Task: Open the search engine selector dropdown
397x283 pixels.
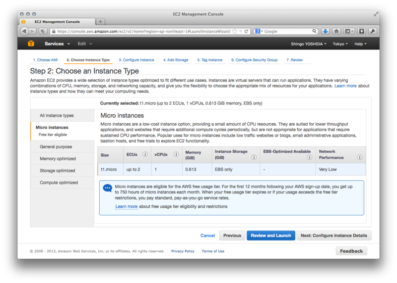Action: click(x=259, y=31)
